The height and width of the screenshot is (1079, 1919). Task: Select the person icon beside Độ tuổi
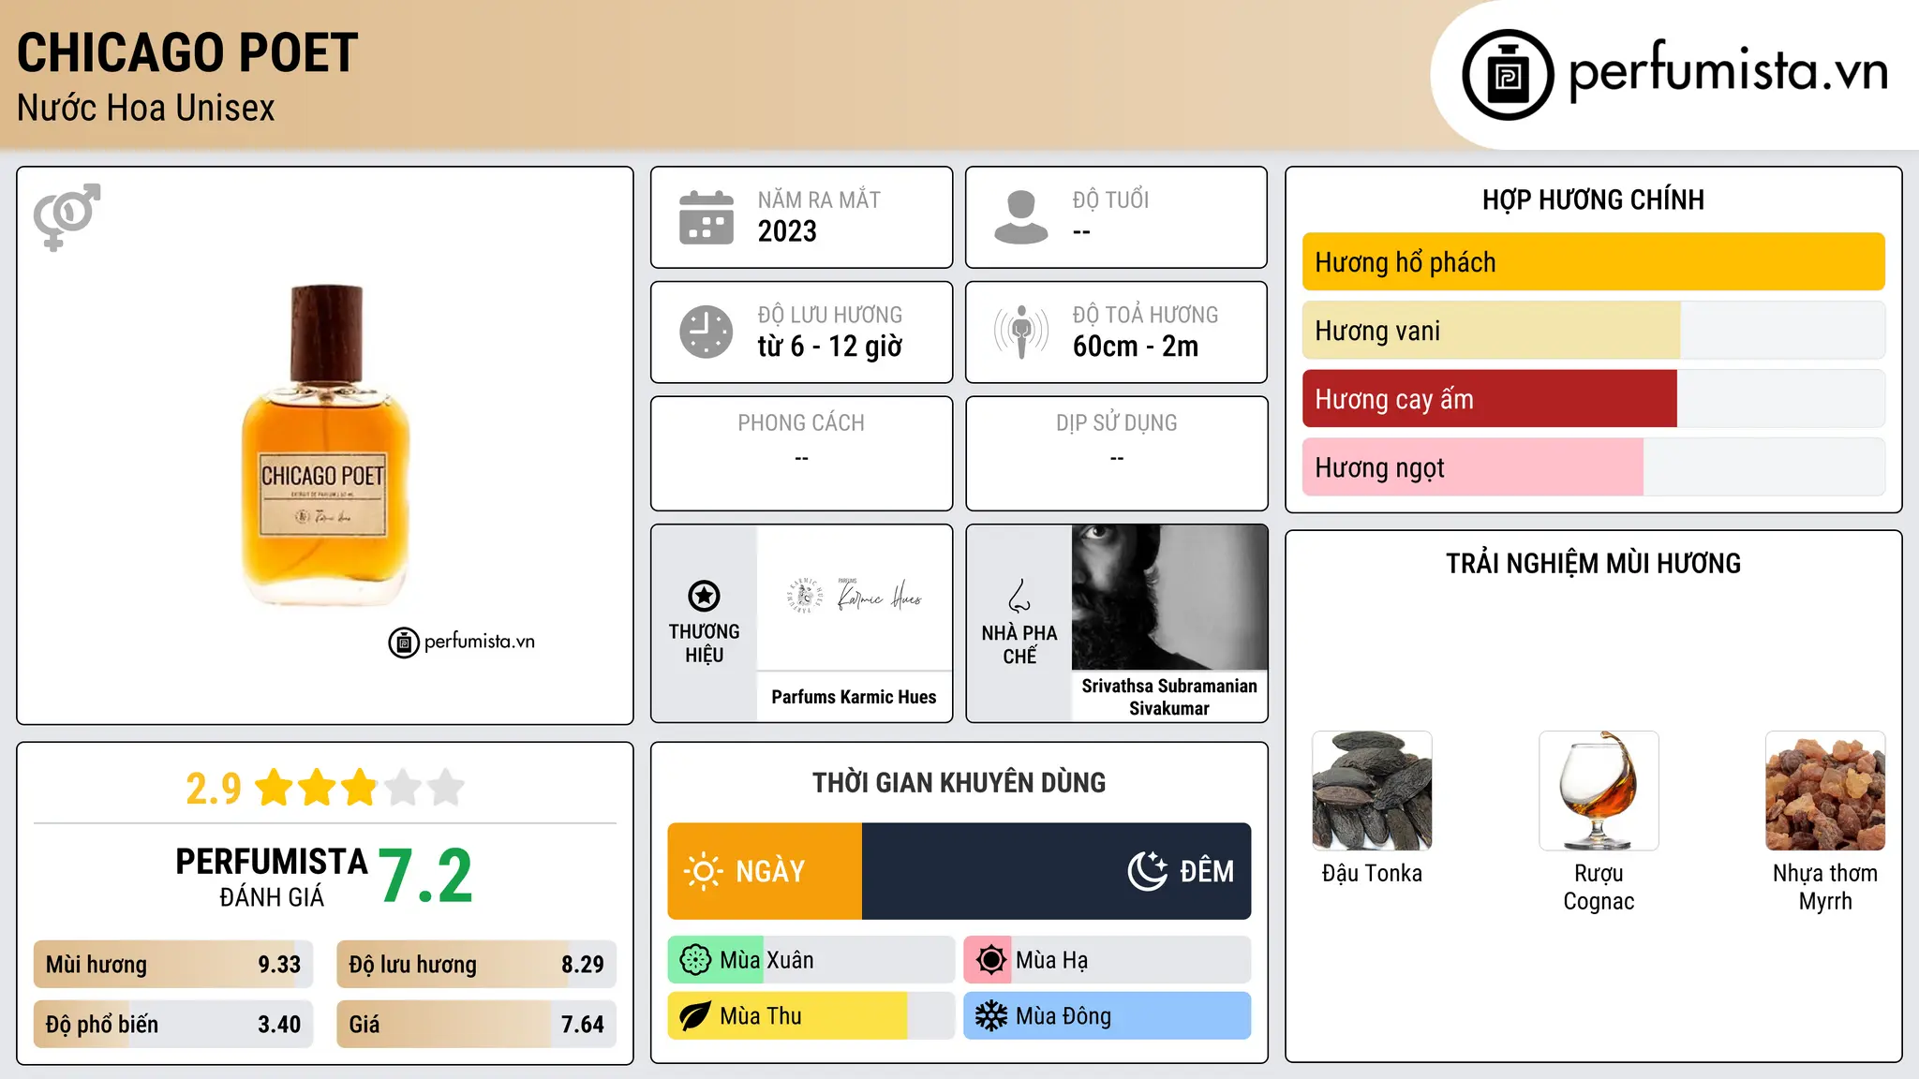tap(1020, 217)
